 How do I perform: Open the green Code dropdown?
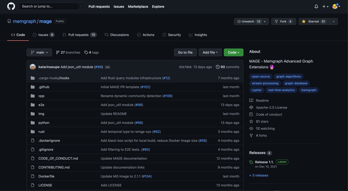[233, 52]
